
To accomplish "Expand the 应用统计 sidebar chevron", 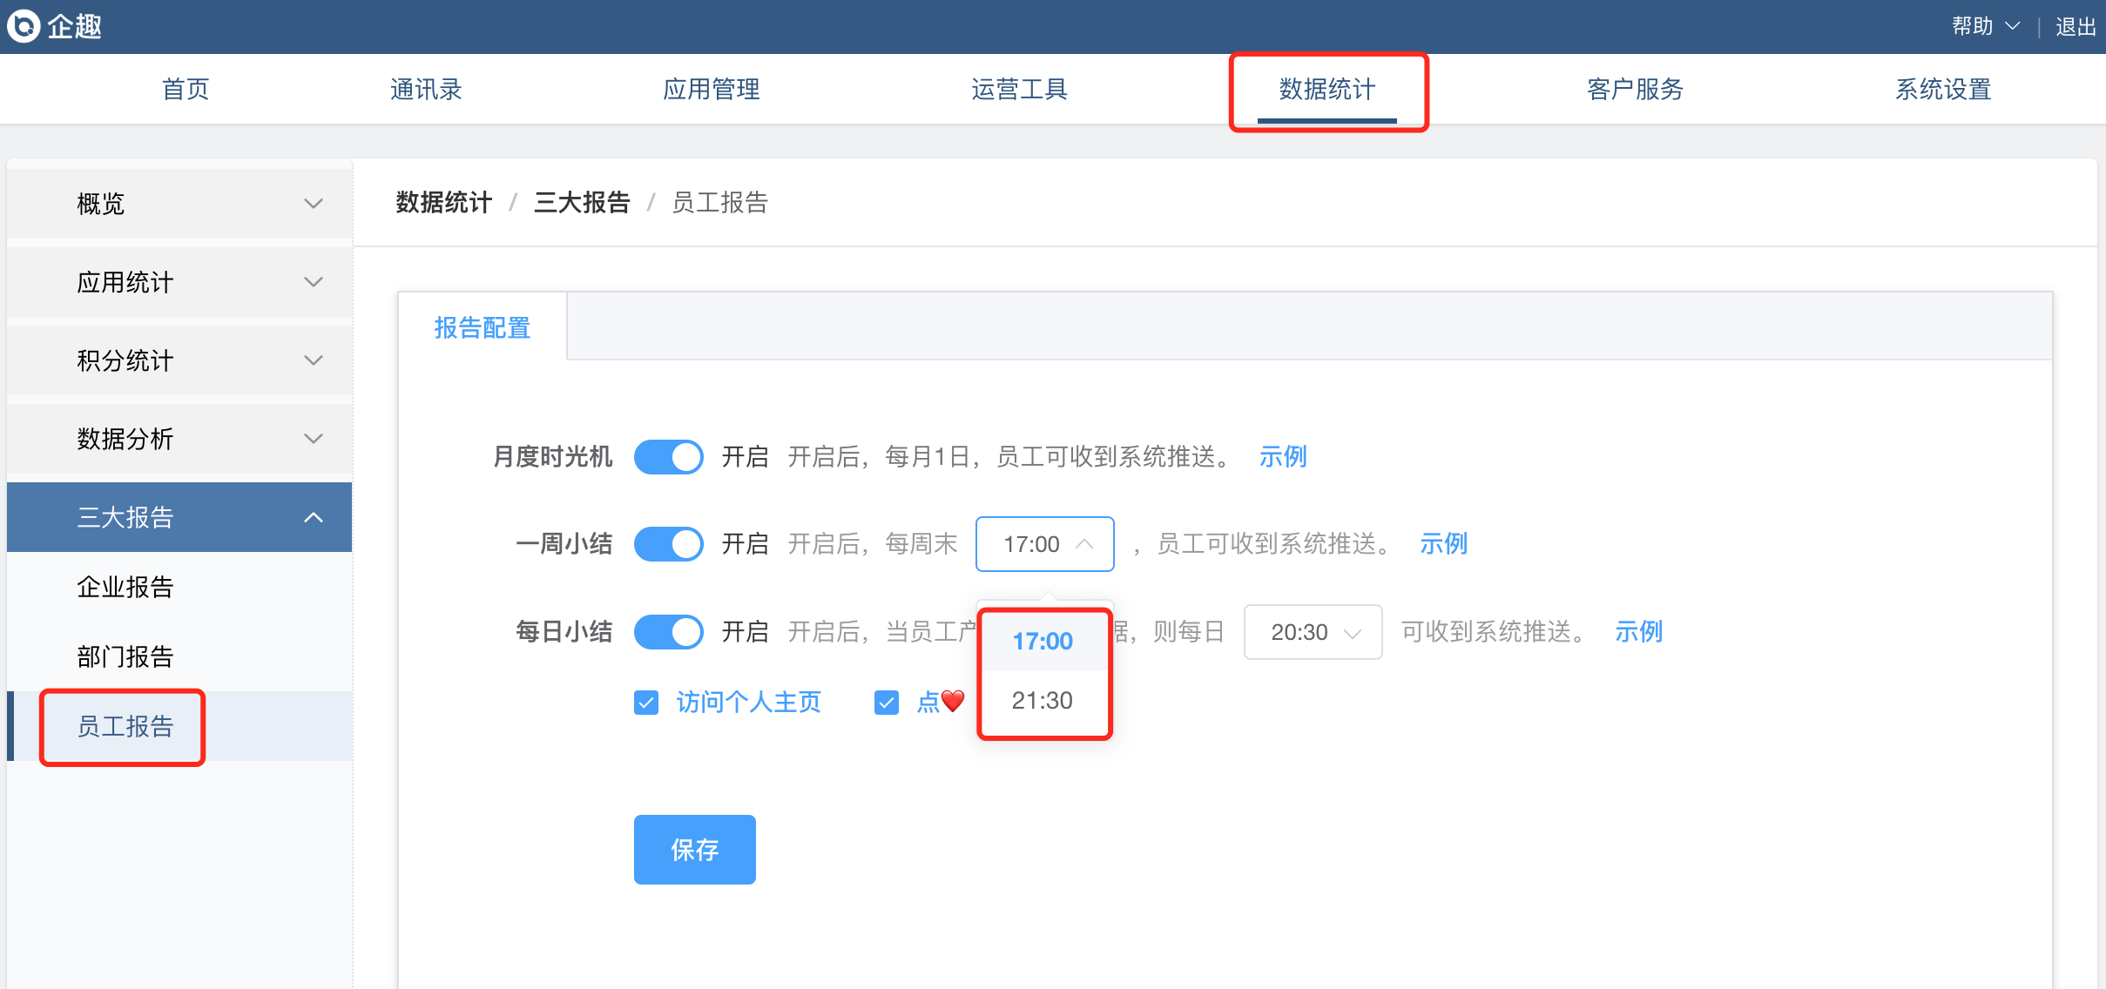I will (313, 282).
